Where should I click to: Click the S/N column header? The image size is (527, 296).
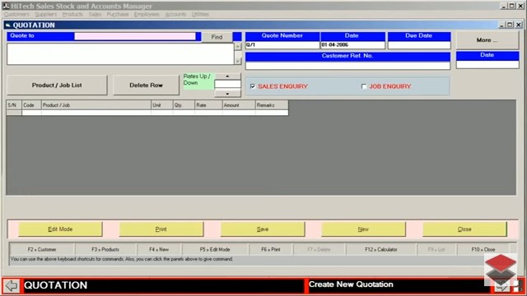pyautogui.click(x=14, y=105)
